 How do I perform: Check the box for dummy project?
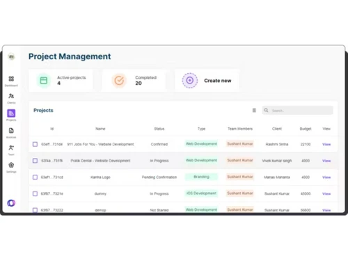pyautogui.click(x=35, y=193)
